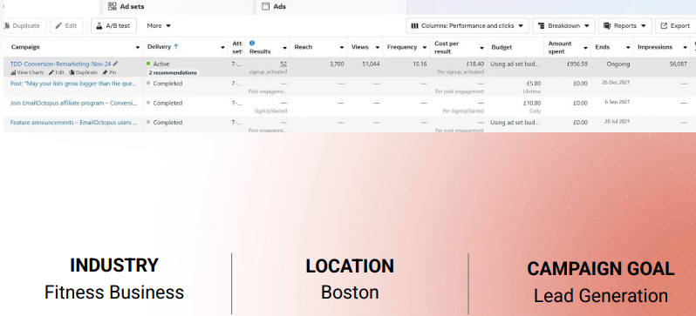The width and height of the screenshot is (696, 316).
Task: Click inline Edit text under the active campaign
Action: (x=59, y=72)
